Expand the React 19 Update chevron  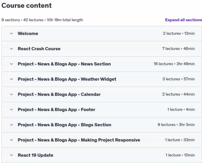coord(11,155)
